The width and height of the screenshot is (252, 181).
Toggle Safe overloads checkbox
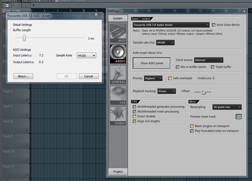tap(170, 78)
